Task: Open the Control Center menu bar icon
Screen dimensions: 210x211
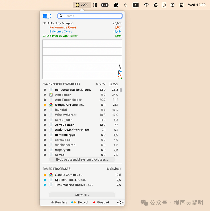Action: click(x=181, y=5)
